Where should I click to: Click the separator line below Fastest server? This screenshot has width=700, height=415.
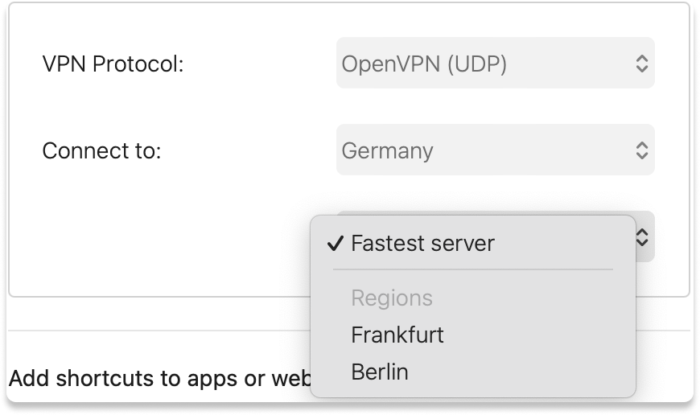[472, 269]
